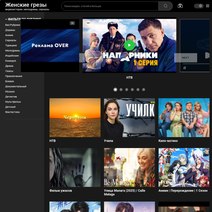
Task: Click the Кило-ватино video title
Action: [x=168, y=141]
